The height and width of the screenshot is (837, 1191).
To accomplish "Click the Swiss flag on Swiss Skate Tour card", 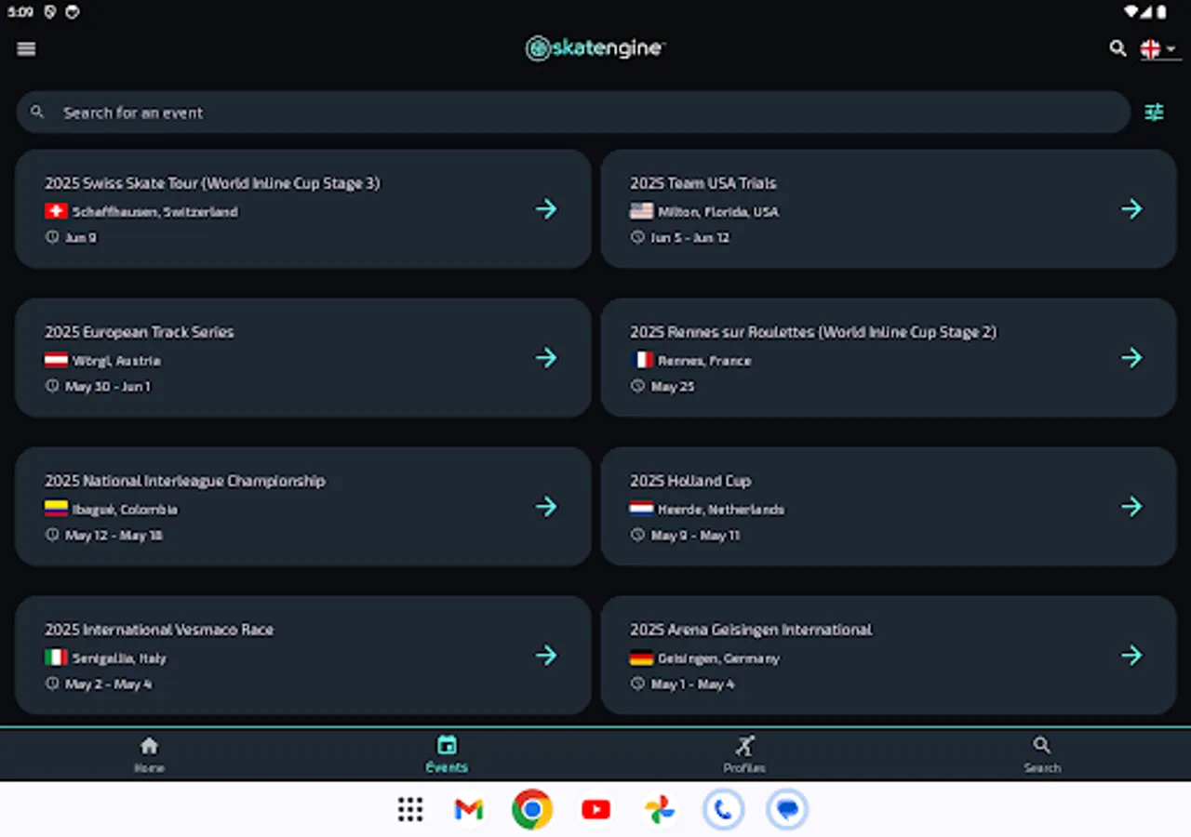I will tap(56, 211).
